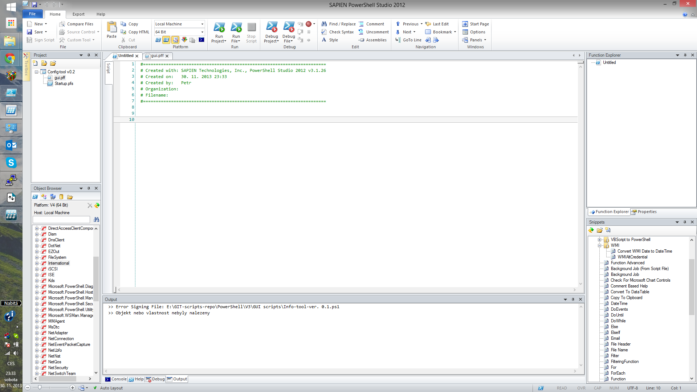
Task: Pin the Project panel
Action: (89, 55)
